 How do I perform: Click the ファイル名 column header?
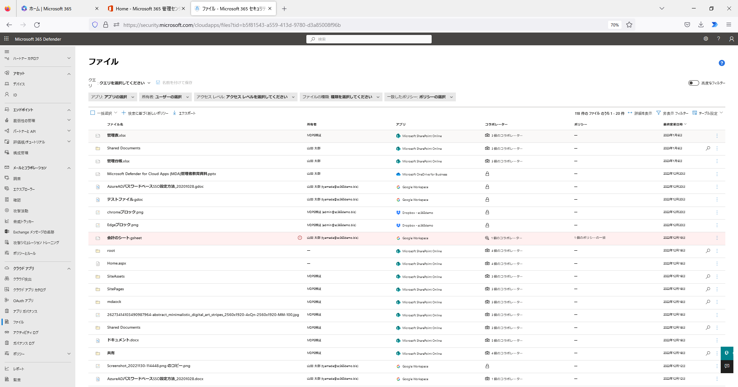115,124
